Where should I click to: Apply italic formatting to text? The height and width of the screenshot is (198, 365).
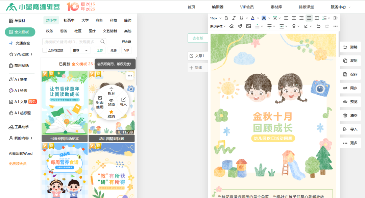[x=234, y=18]
